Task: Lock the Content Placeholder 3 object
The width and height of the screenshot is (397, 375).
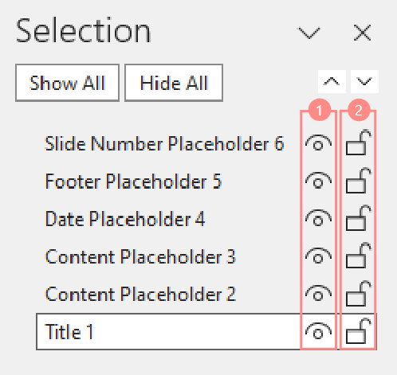Action: (x=359, y=256)
